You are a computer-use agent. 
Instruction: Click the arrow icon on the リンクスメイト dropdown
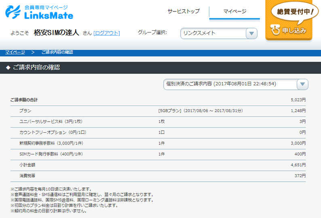tap(251, 34)
